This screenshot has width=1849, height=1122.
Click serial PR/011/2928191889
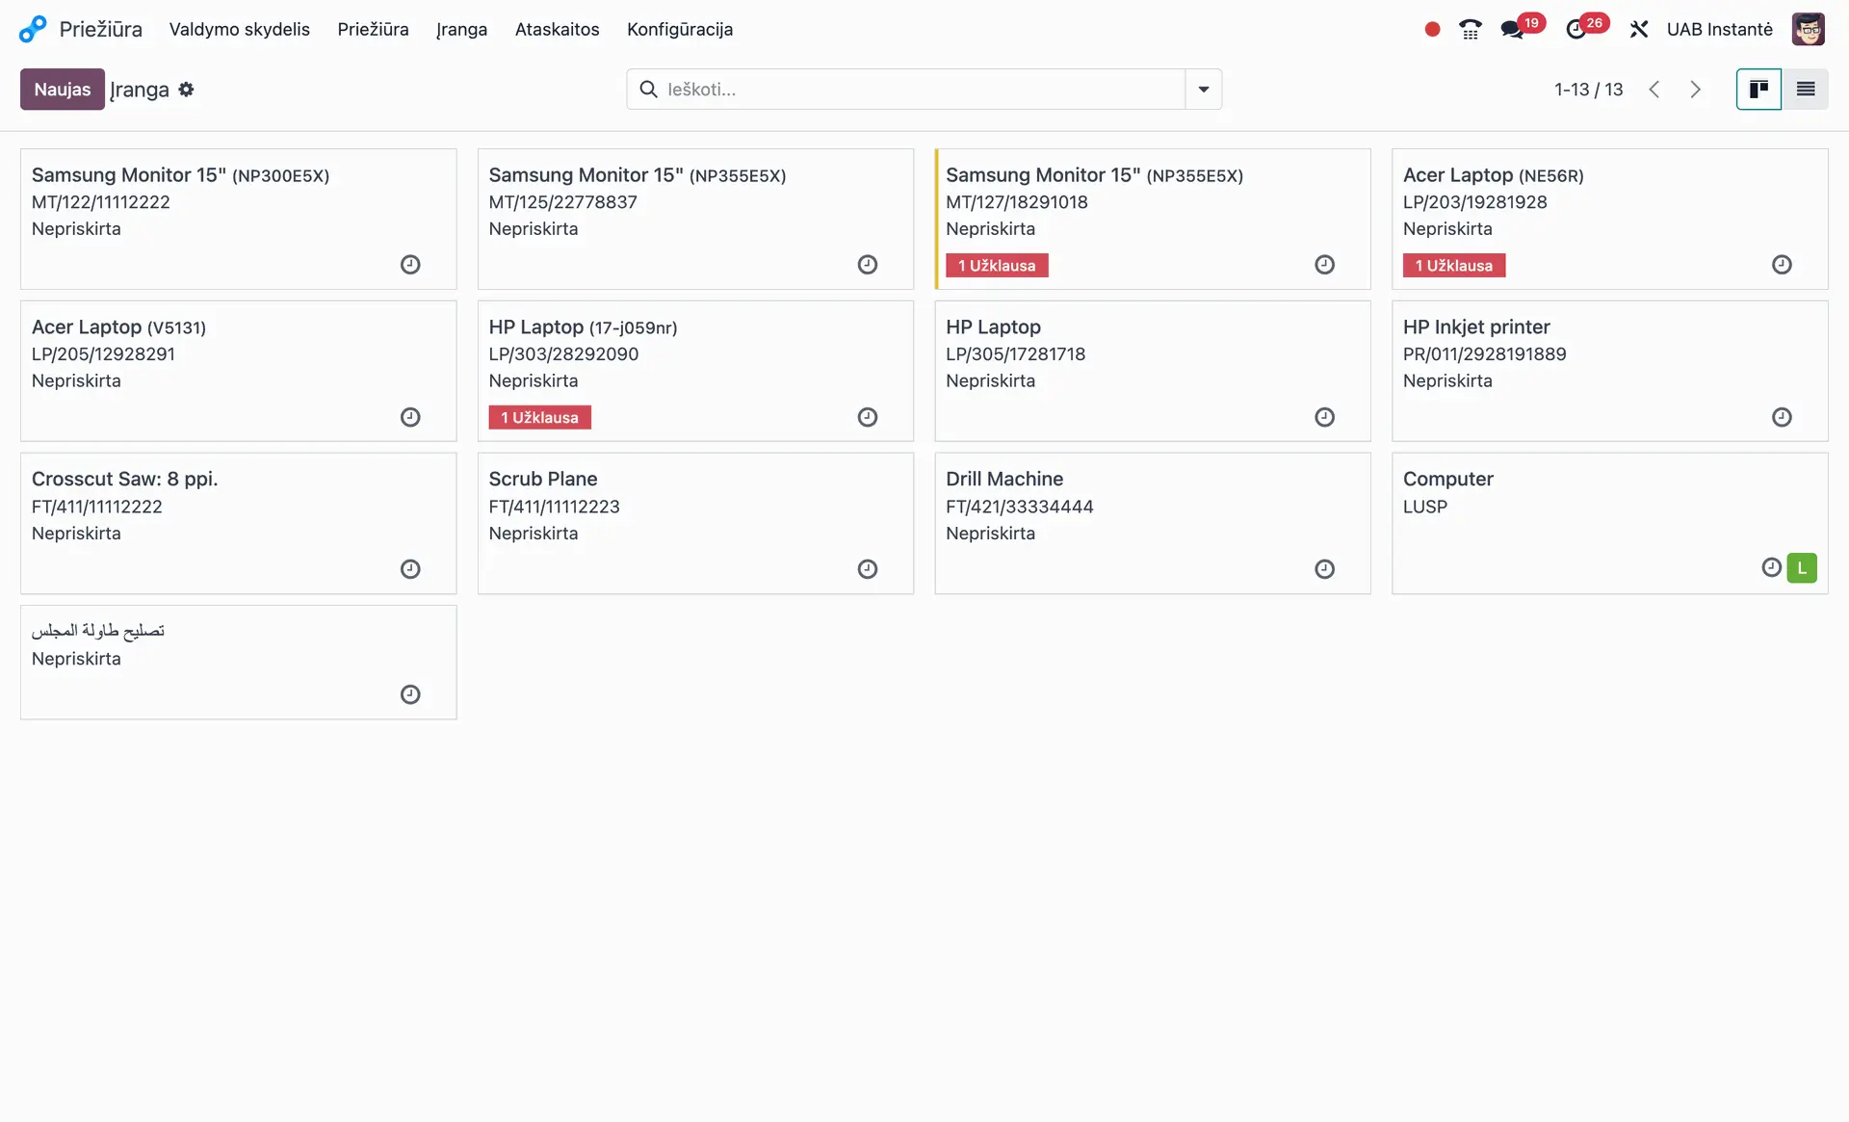point(1484,354)
